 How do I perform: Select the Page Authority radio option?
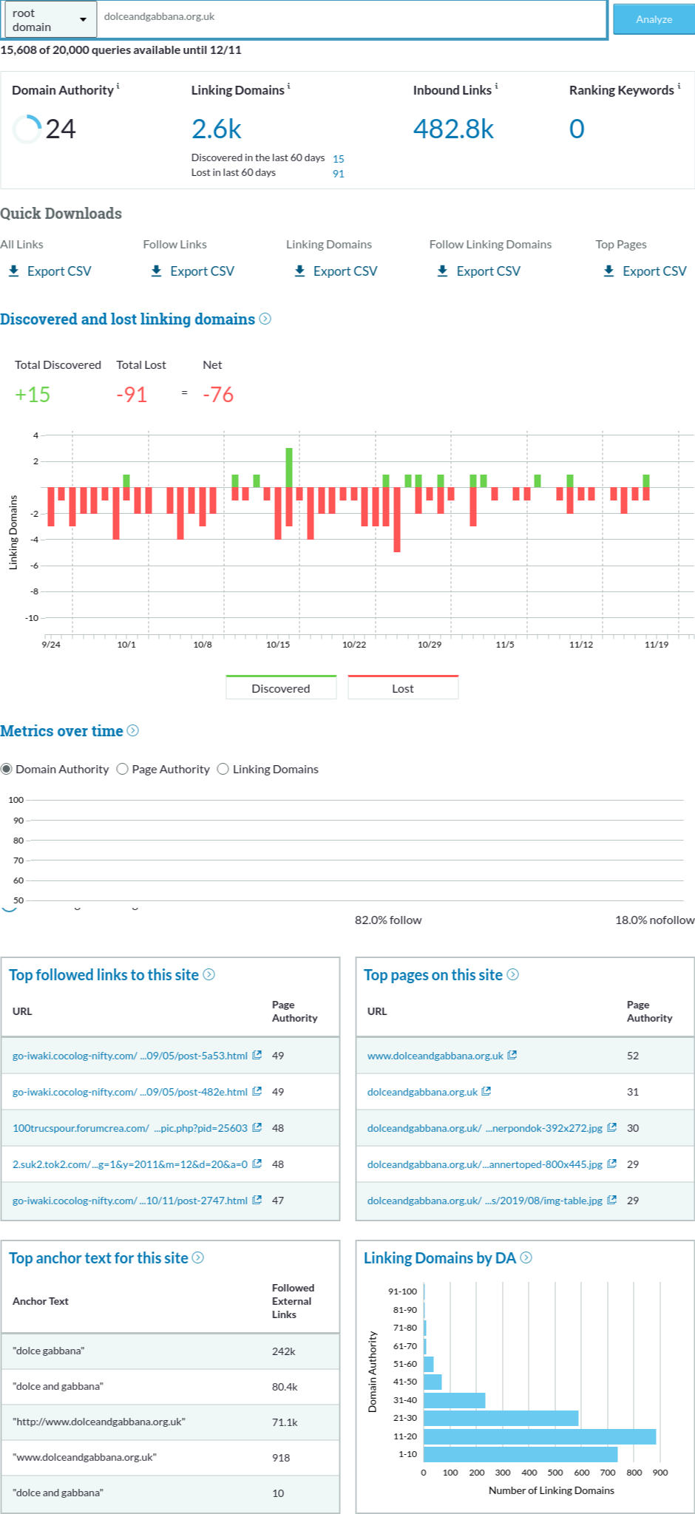click(123, 769)
